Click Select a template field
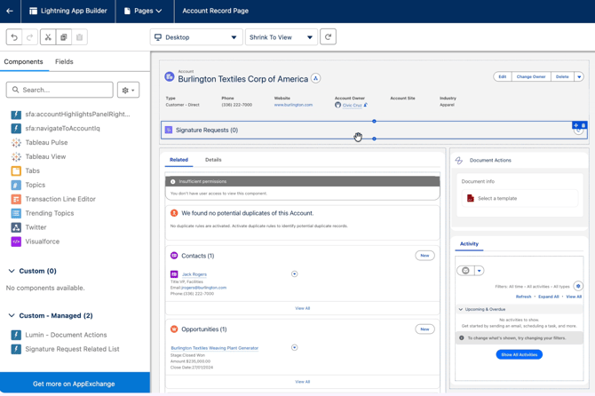Screen dimensions: 595x396 click(520, 198)
